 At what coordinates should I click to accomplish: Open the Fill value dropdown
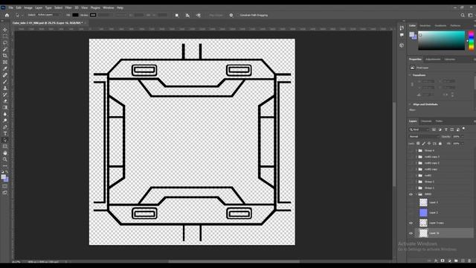(463, 144)
